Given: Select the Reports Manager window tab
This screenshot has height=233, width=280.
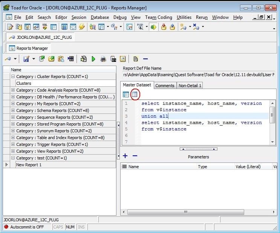Looking at the screenshot, I should [x=29, y=48].
